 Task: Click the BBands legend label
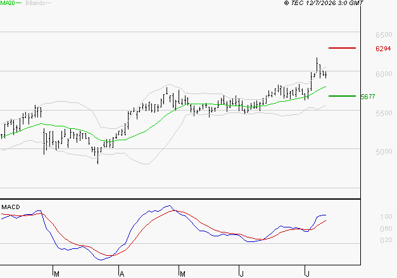pyautogui.click(x=35, y=3)
